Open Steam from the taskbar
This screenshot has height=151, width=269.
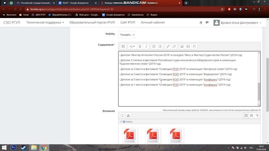pyautogui.click(x=24, y=148)
